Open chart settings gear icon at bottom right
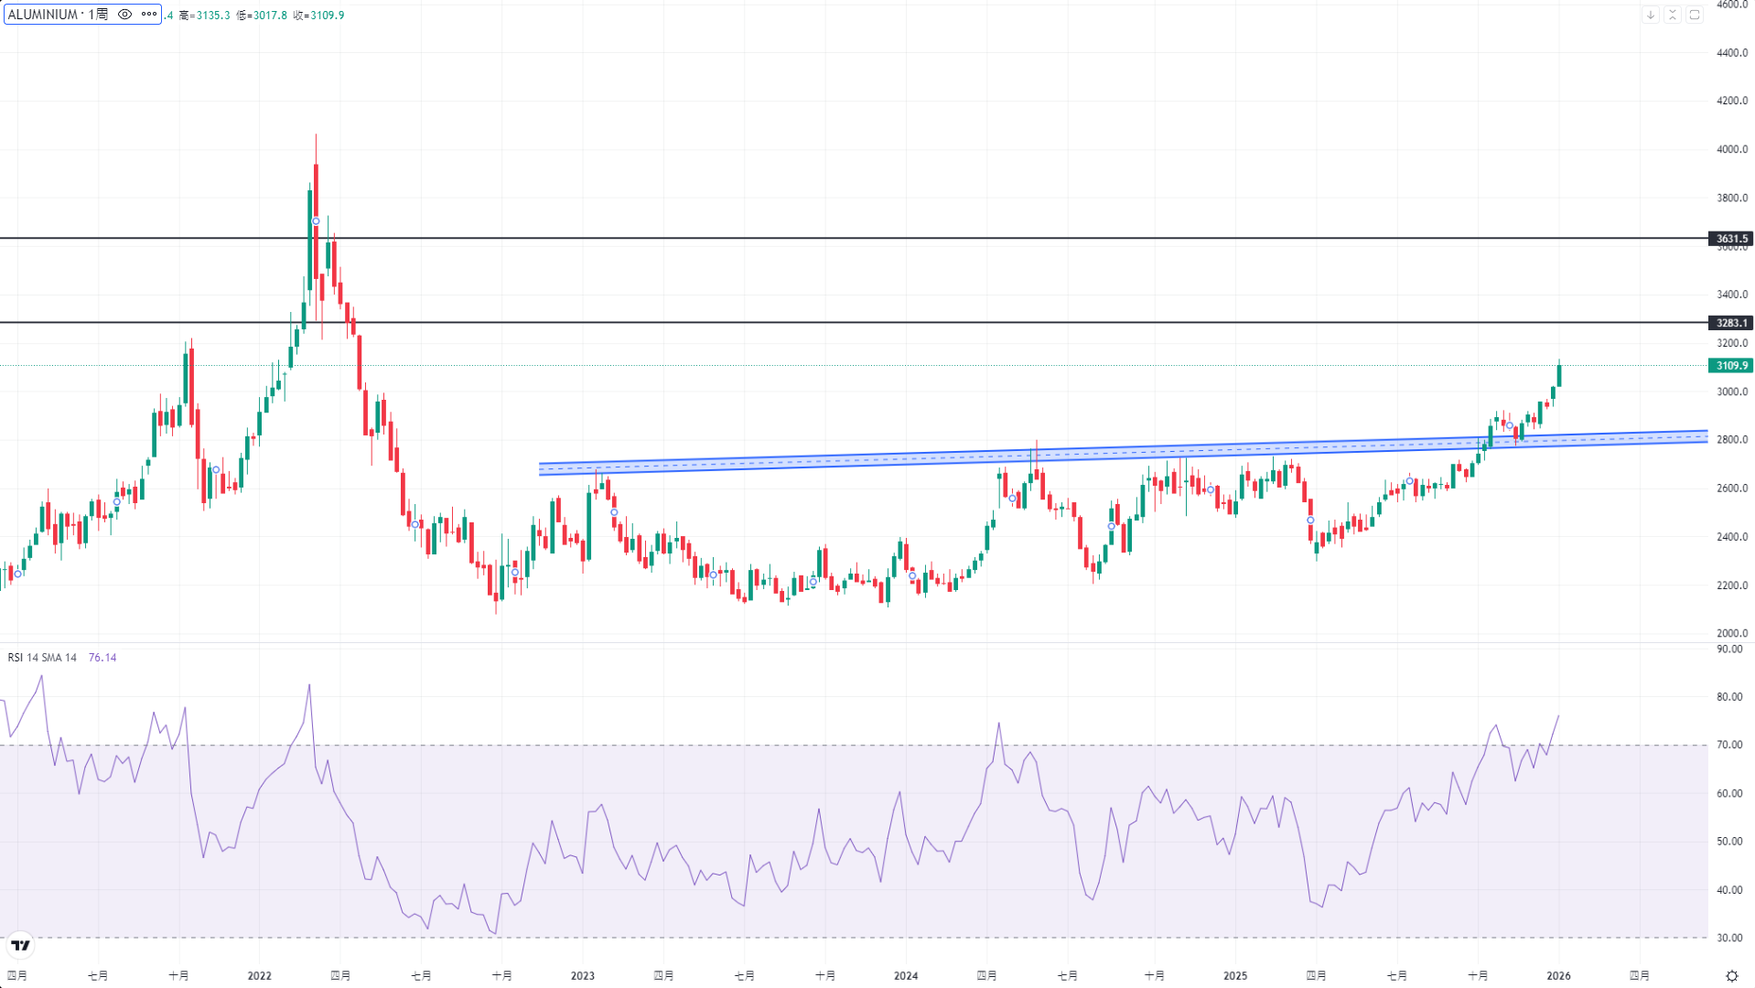Image resolution: width=1755 pixels, height=988 pixels. coord(1731,976)
